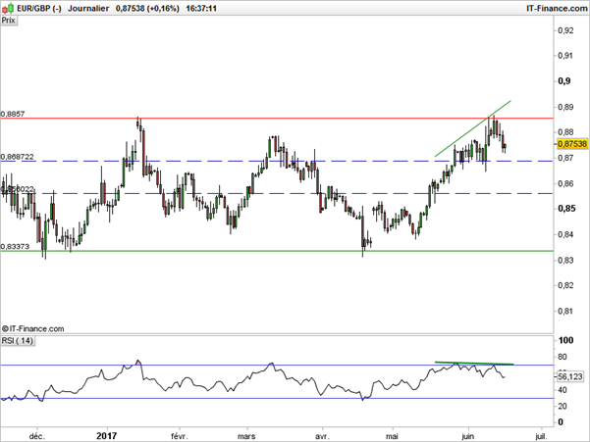This screenshot has width=590, height=442.
Task: Click the 0,81 price axis label
Action: [565, 311]
